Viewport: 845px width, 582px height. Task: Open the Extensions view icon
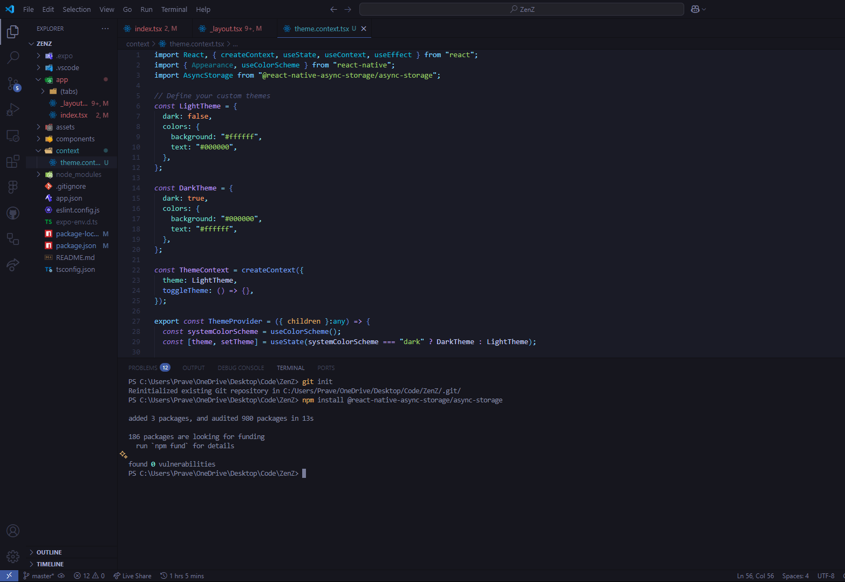coord(13,161)
